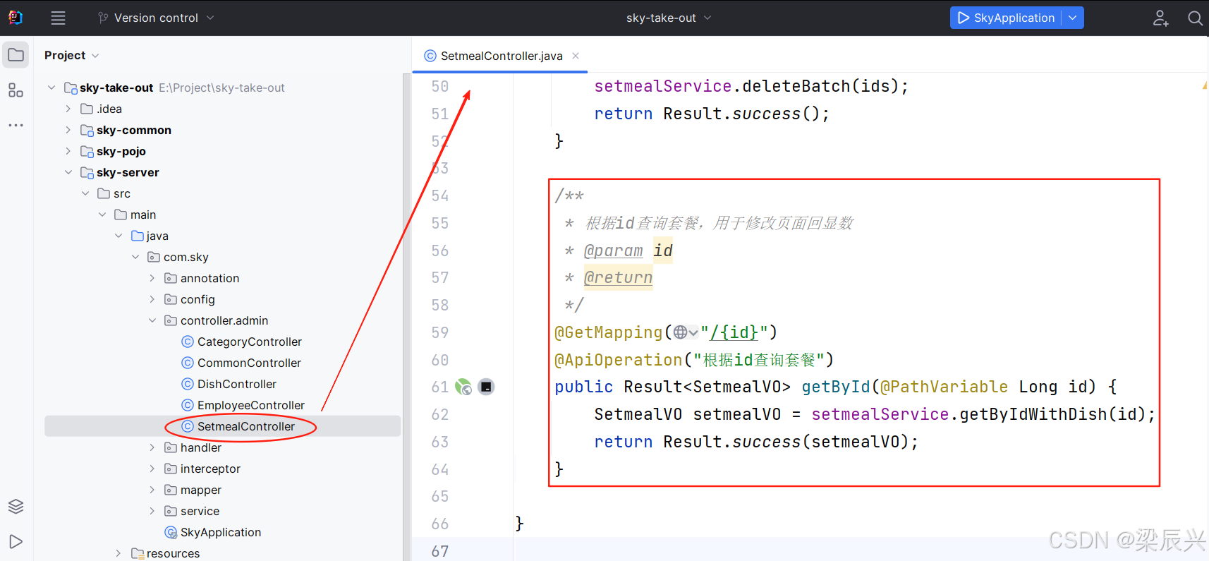Run SkyApplication configuration
This screenshot has height=561, width=1209.
pos(1006,18)
